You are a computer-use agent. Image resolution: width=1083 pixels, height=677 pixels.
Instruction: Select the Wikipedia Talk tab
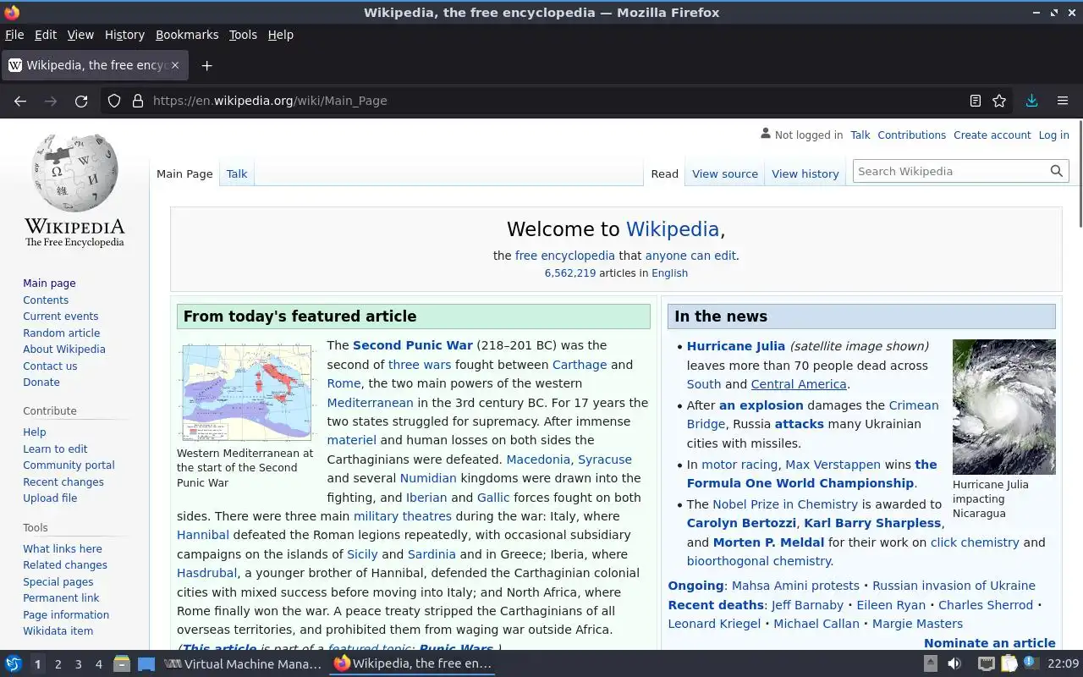[x=237, y=173]
